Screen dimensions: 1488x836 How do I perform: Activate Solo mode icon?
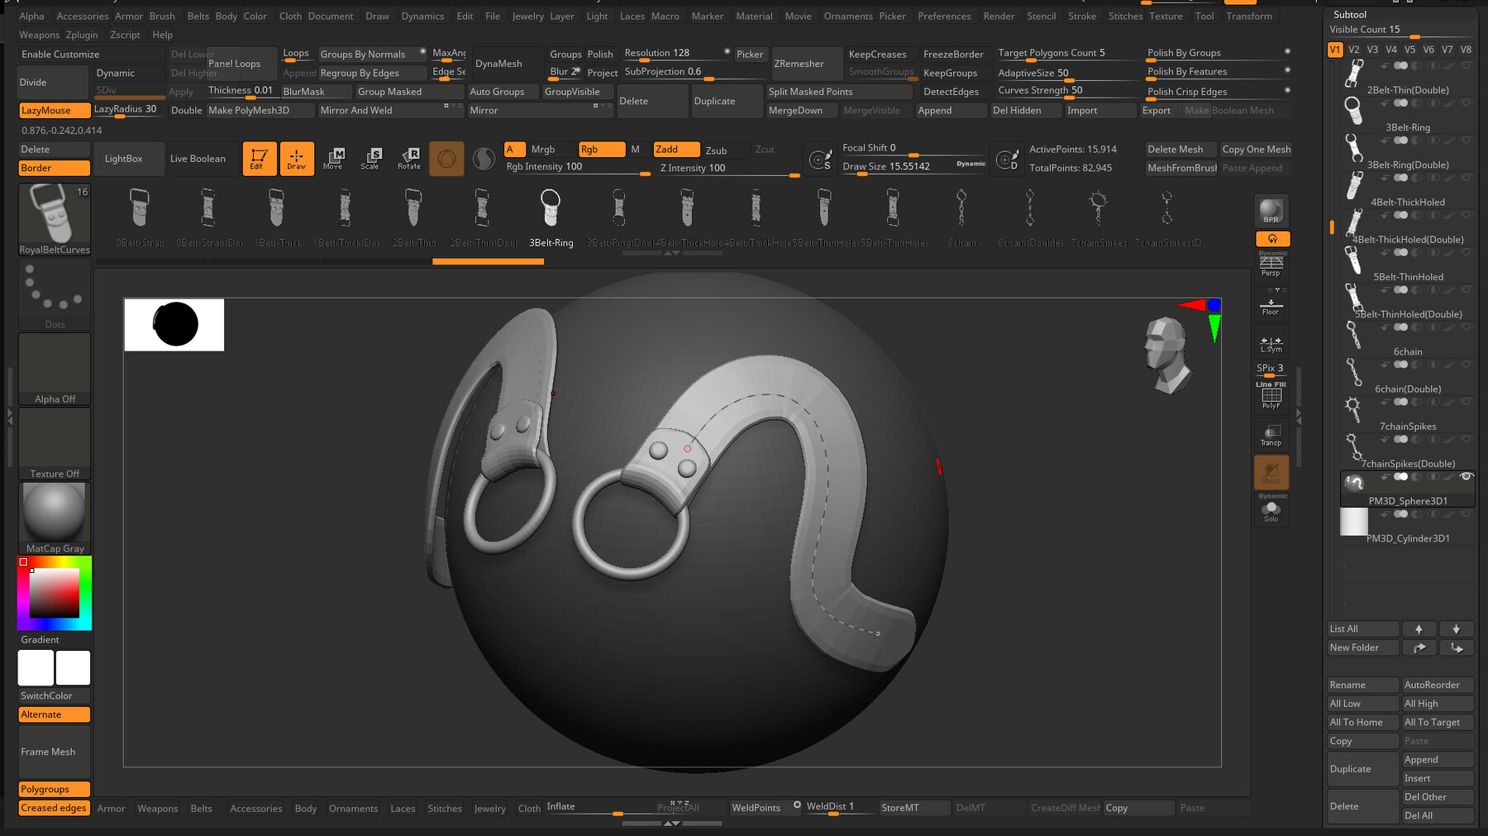(1271, 509)
